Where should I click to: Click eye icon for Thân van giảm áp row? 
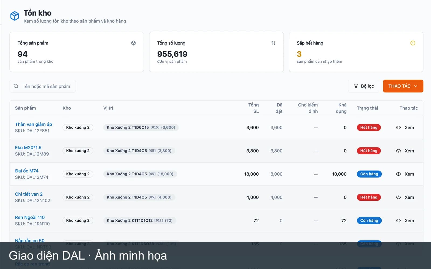coord(398,128)
